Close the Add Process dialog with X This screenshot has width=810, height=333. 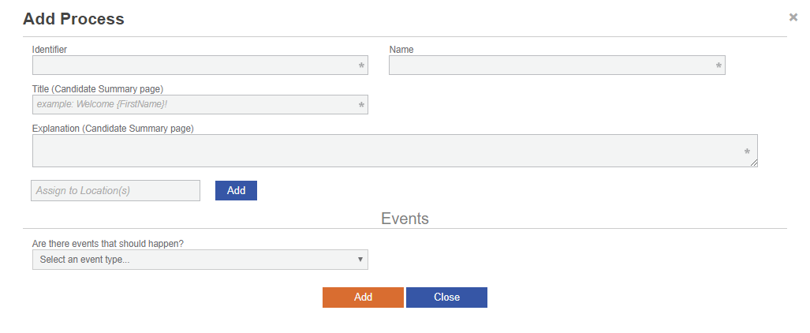793,17
